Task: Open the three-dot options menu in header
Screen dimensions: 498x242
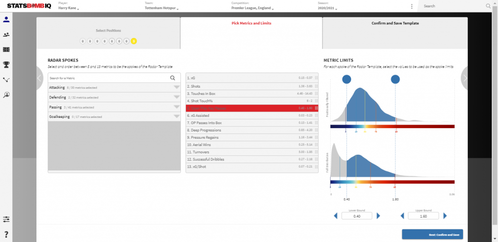Action: pos(411,6)
